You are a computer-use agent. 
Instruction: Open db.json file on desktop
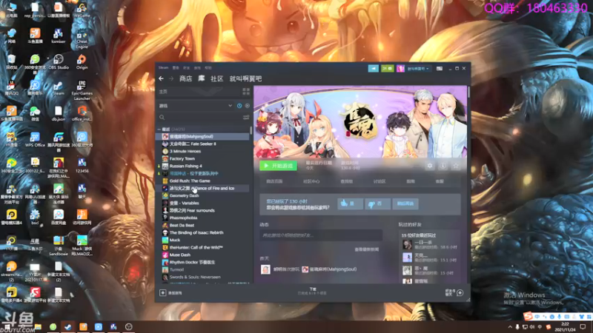59,113
